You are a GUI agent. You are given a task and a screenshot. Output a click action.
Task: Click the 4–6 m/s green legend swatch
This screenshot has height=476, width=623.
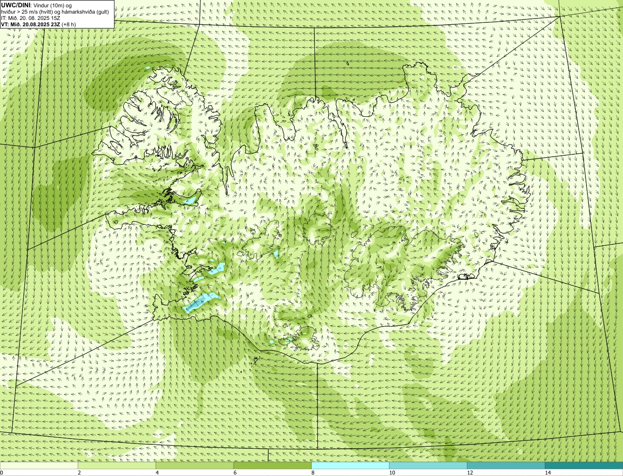(195, 465)
